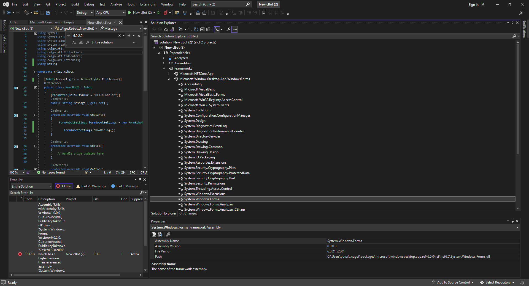Click the feedback icon at top right
This screenshot has height=286, width=529.
521,13
